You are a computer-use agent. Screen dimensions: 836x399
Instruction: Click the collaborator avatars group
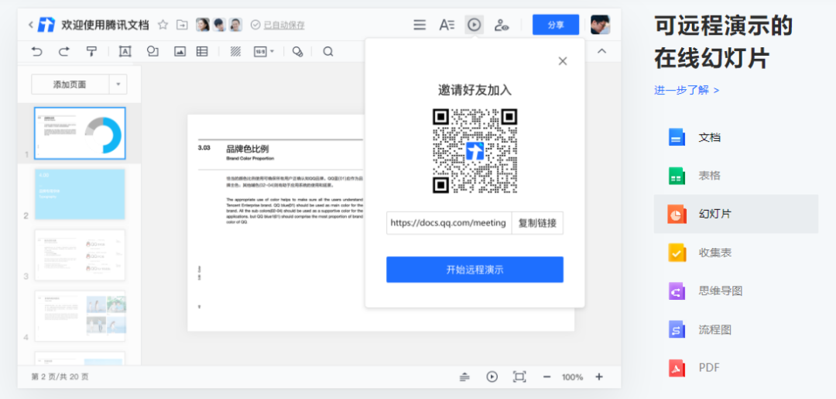coord(218,25)
